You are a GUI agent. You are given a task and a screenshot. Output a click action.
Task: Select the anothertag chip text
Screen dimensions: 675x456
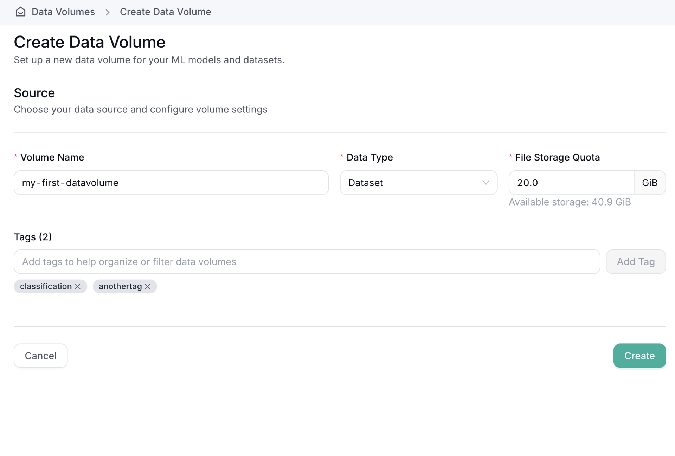(120, 286)
